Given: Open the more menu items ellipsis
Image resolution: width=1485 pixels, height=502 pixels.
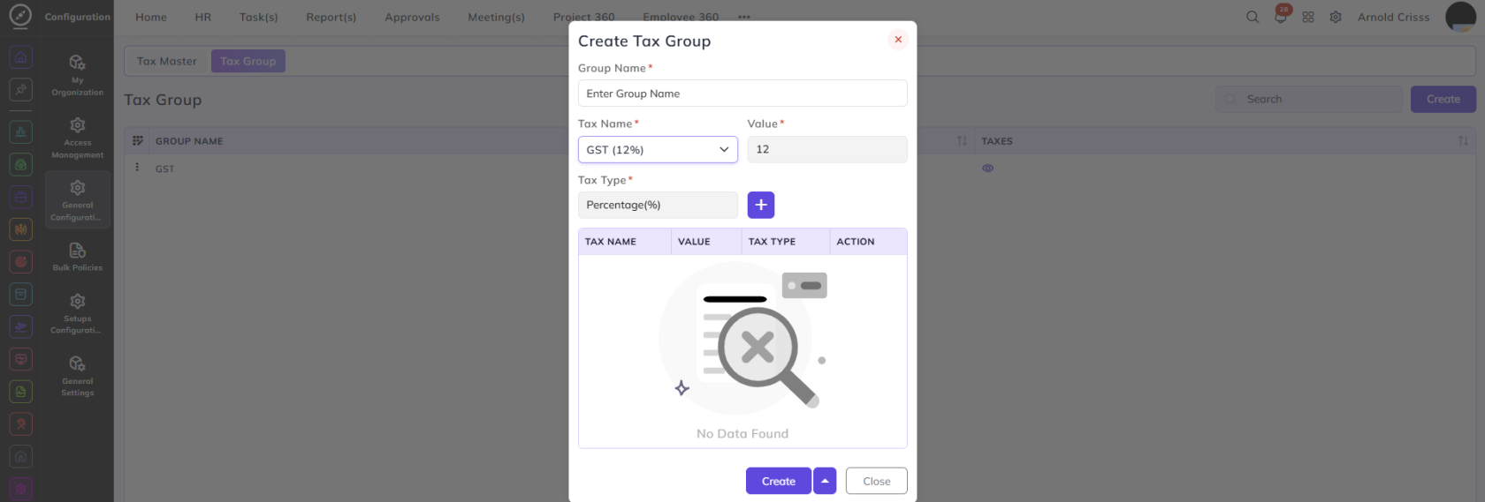Looking at the screenshot, I should [x=744, y=17].
